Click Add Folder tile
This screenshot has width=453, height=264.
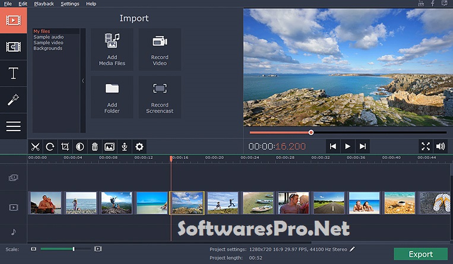pyautogui.click(x=112, y=97)
